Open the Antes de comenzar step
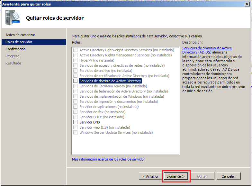The image size is (252, 186). (x=20, y=35)
